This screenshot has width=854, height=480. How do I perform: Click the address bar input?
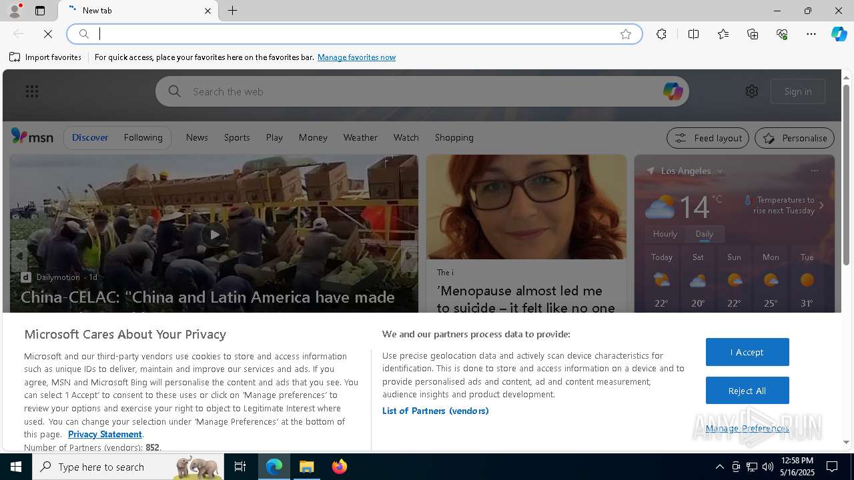[x=354, y=34]
